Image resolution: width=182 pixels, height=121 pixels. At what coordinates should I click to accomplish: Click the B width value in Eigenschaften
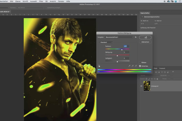click(145, 21)
